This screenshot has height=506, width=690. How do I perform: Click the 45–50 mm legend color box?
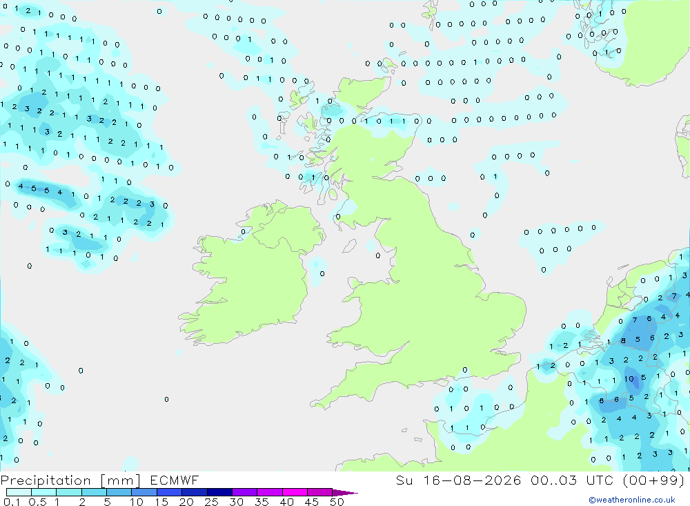click(x=319, y=492)
